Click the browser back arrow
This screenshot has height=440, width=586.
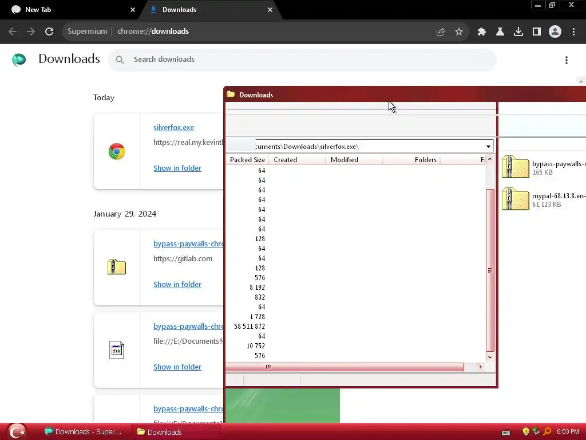point(13,32)
